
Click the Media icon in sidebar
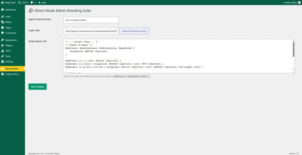pos(2,22)
